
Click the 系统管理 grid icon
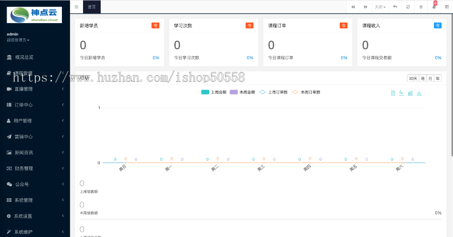[9, 200]
